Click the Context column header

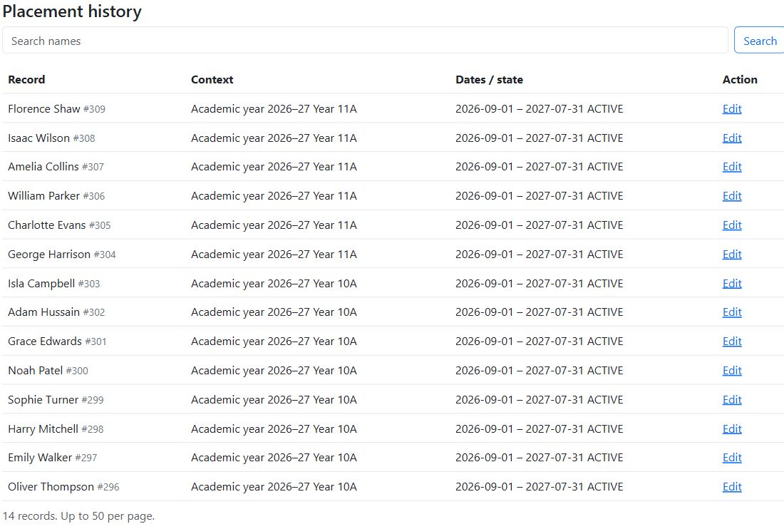tap(212, 80)
